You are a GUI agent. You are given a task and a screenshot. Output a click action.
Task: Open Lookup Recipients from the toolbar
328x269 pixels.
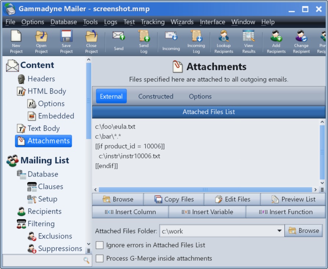[224, 41]
